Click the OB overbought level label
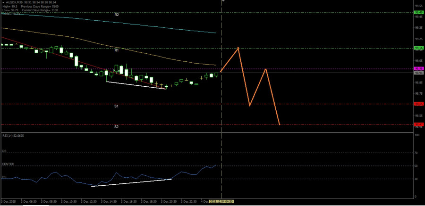The image size is (425, 206). coord(4,151)
